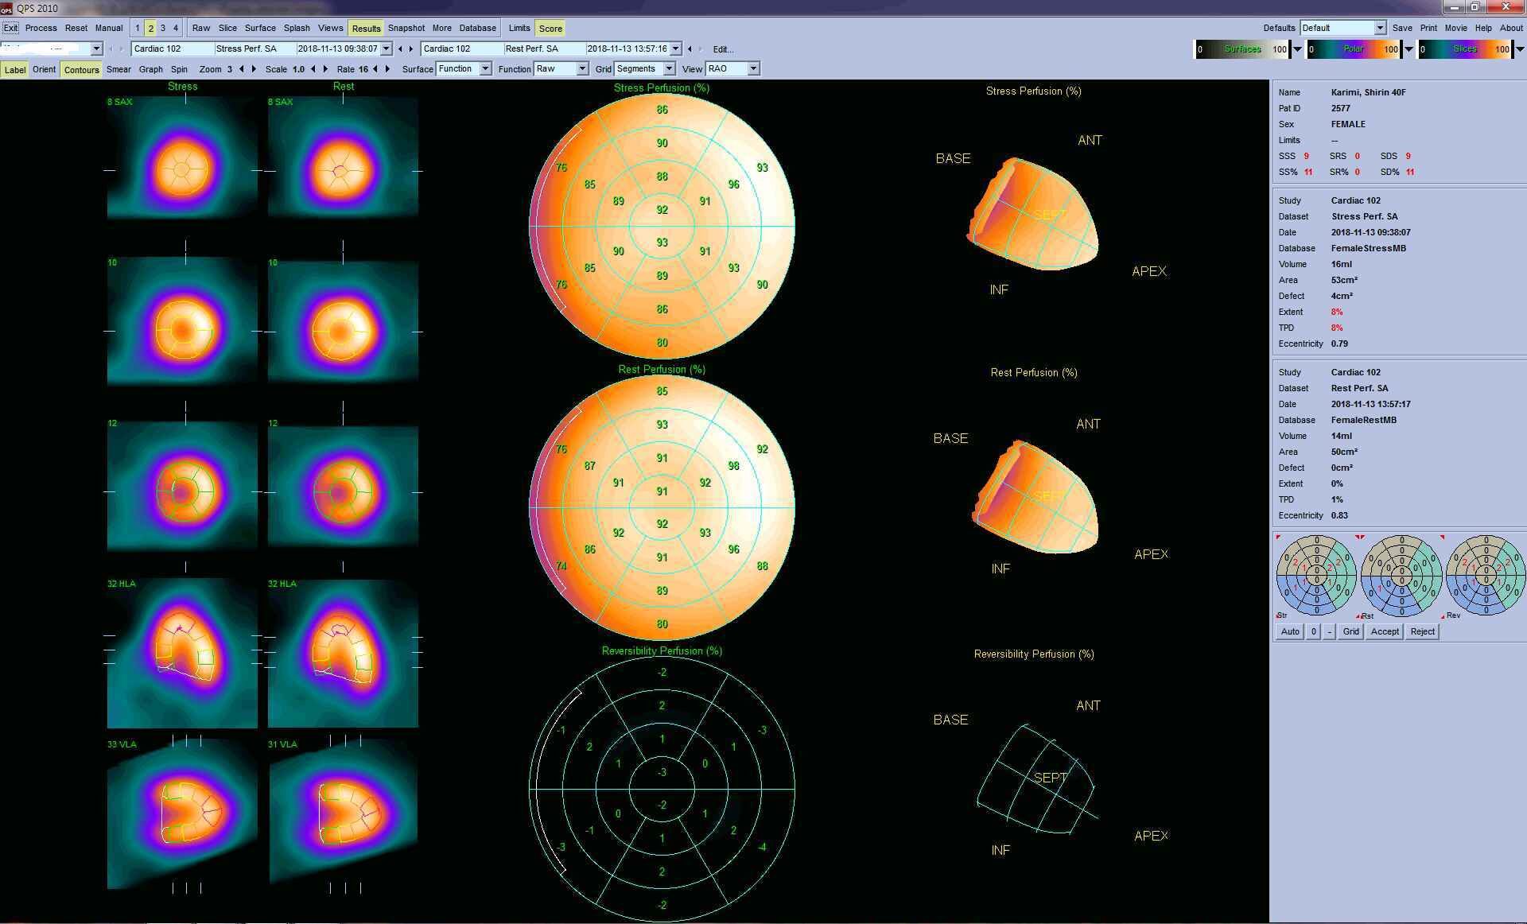Click the Movie button
Viewport: 1527px width, 924px height.
pyautogui.click(x=1455, y=28)
